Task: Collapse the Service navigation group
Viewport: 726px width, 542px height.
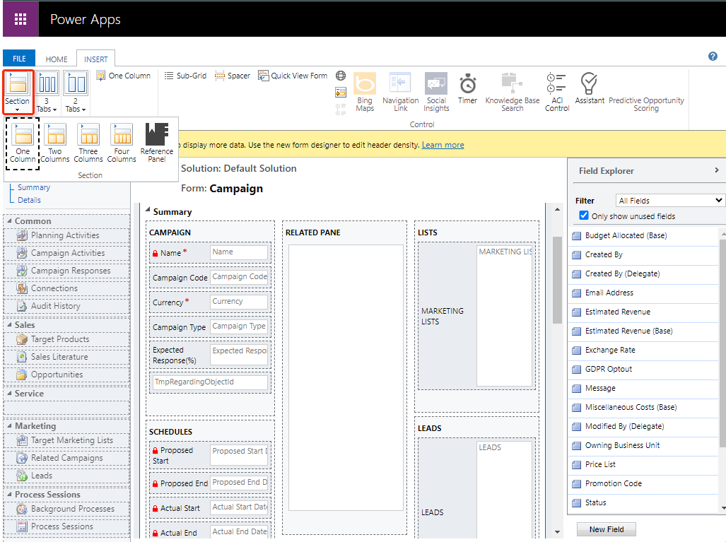Action: tap(9, 393)
